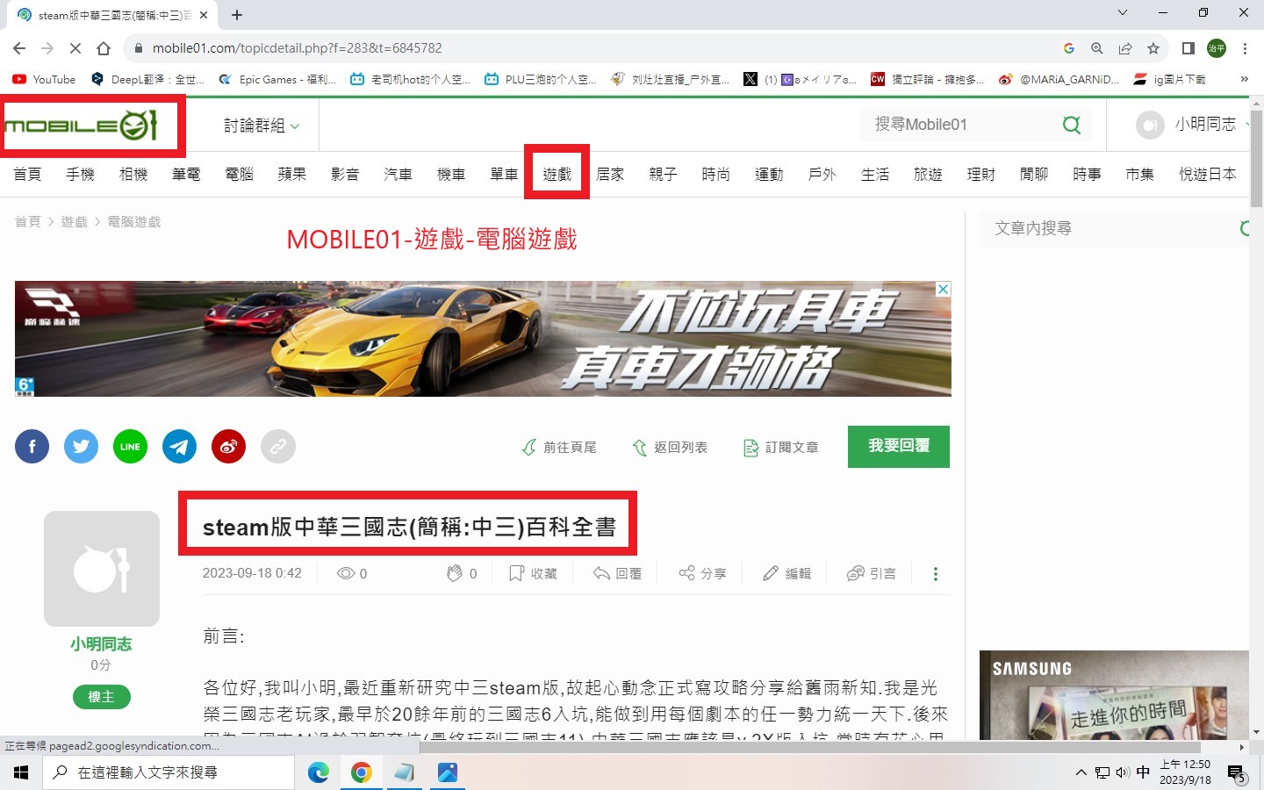
Task: Click the Samsung advertisement thumbnail
Action: 1114,694
